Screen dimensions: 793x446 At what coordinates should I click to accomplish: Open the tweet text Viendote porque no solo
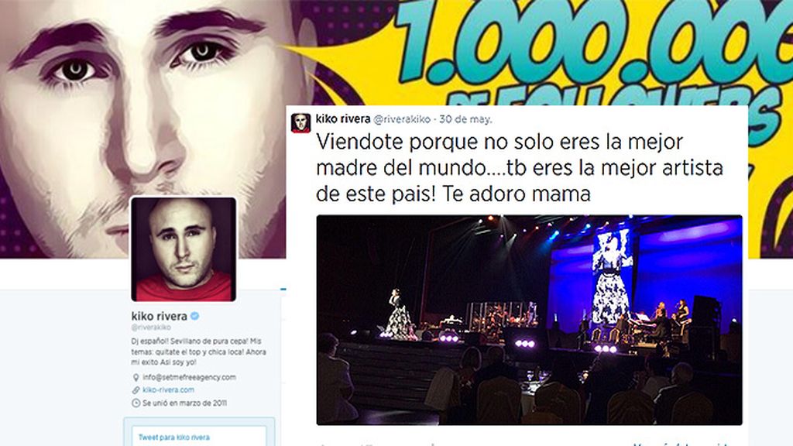pos(520,168)
